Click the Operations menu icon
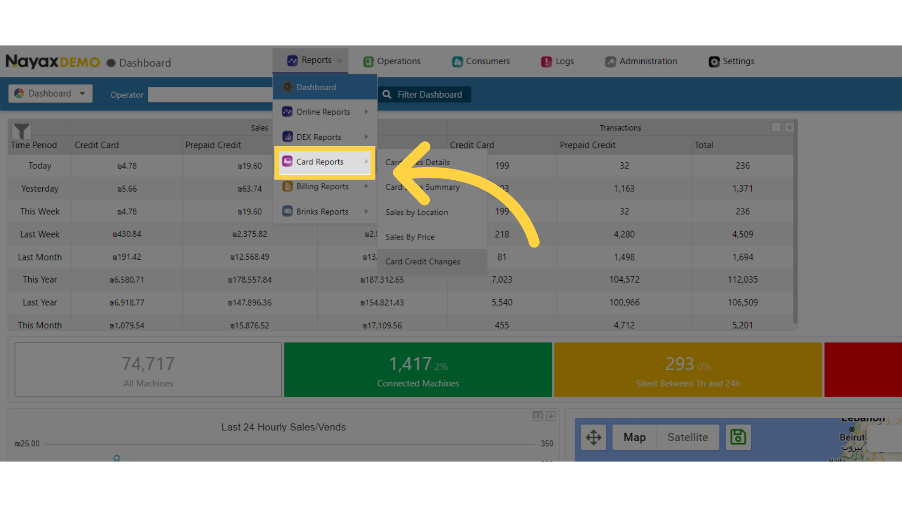 coord(368,61)
